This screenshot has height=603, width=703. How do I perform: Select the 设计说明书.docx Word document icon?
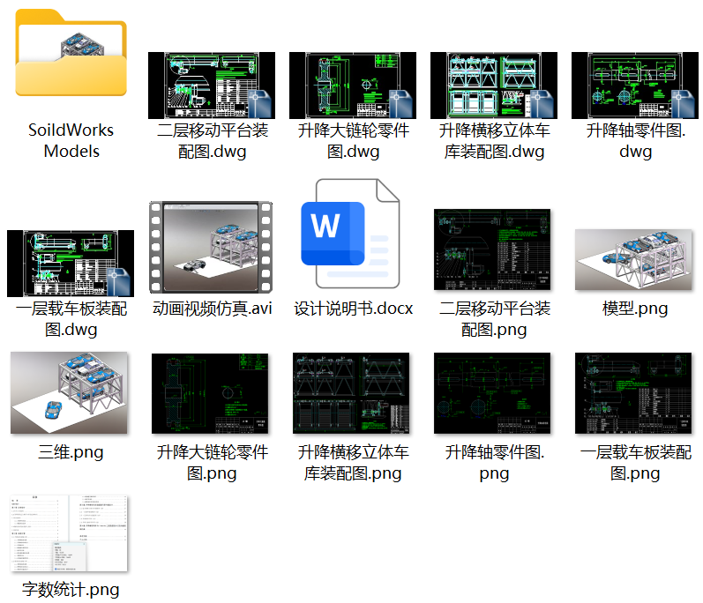[350, 234]
